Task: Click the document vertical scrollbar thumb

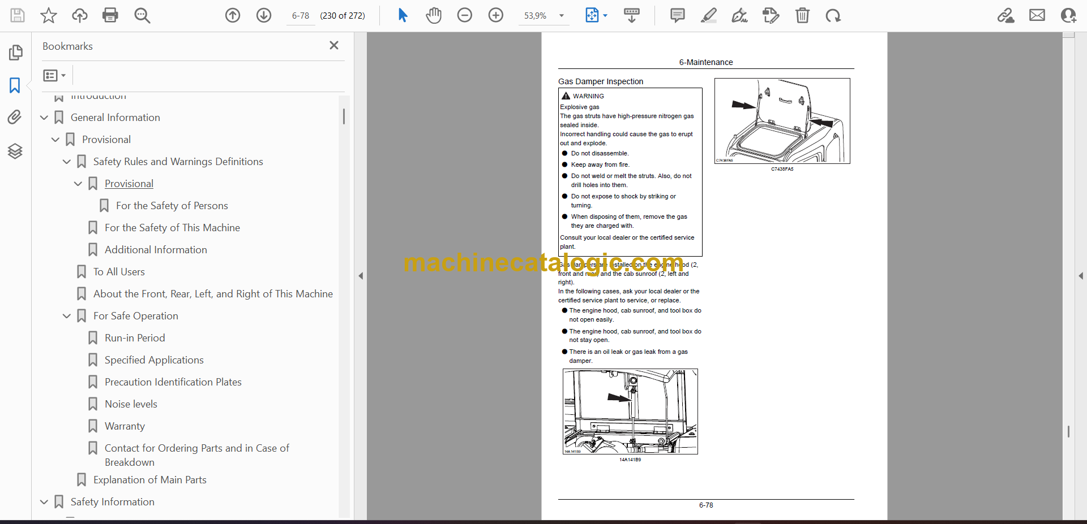Action: [x=1068, y=431]
